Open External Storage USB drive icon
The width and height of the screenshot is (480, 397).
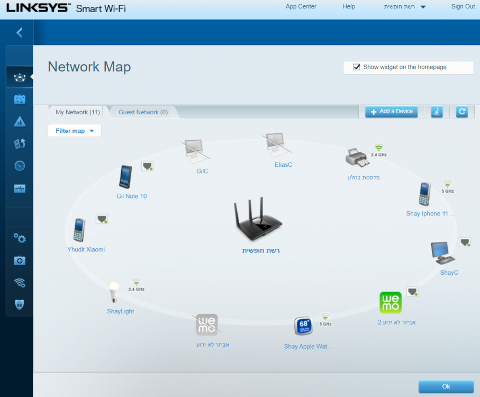[20, 188]
